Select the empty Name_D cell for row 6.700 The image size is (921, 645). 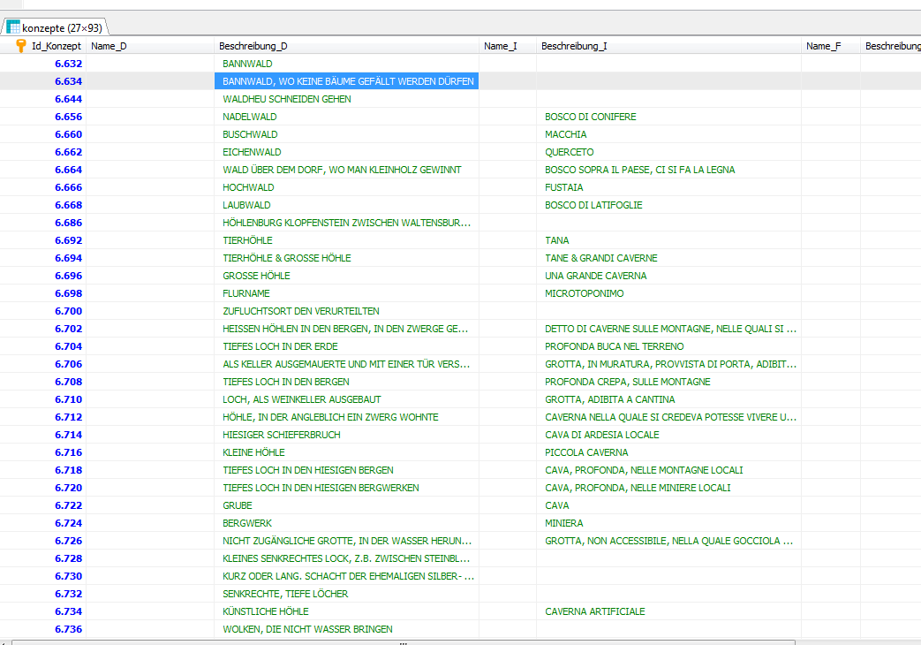tap(150, 311)
